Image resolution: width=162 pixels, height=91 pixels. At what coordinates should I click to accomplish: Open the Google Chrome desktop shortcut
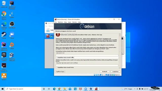tap(4, 15)
